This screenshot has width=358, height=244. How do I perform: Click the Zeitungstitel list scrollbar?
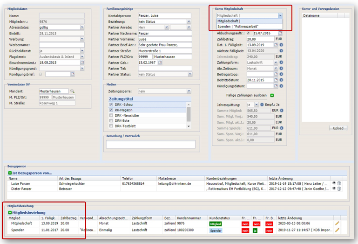pyautogui.click(x=189, y=115)
